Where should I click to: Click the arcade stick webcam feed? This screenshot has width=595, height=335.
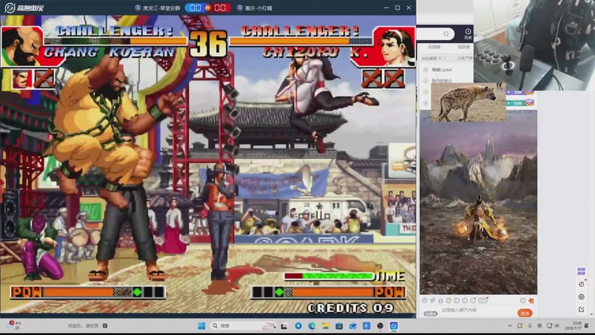534,45
